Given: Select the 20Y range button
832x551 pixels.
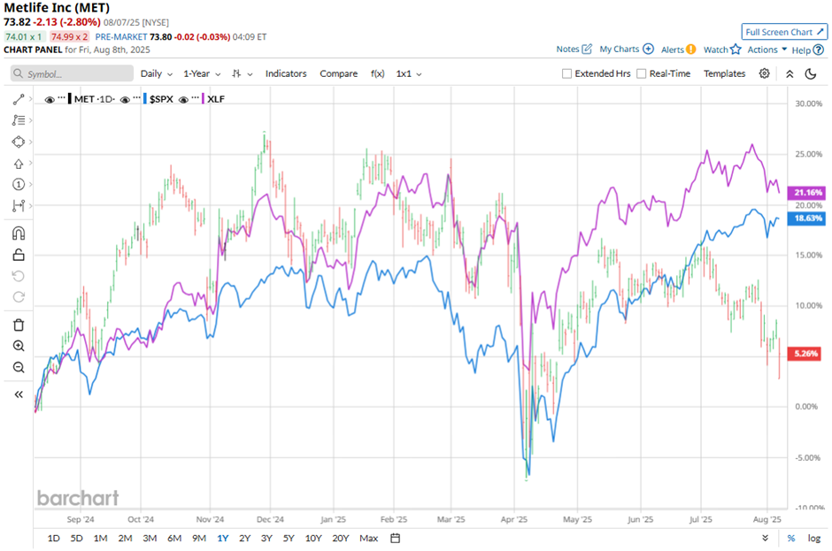Looking at the screenshot, I should 341,539.
